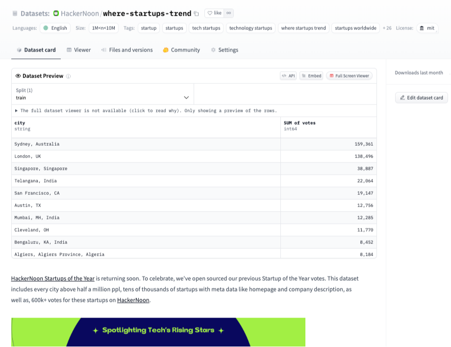Open the tech startups tag
Screen dimensions: 451x347
click(x=206, y=28)
